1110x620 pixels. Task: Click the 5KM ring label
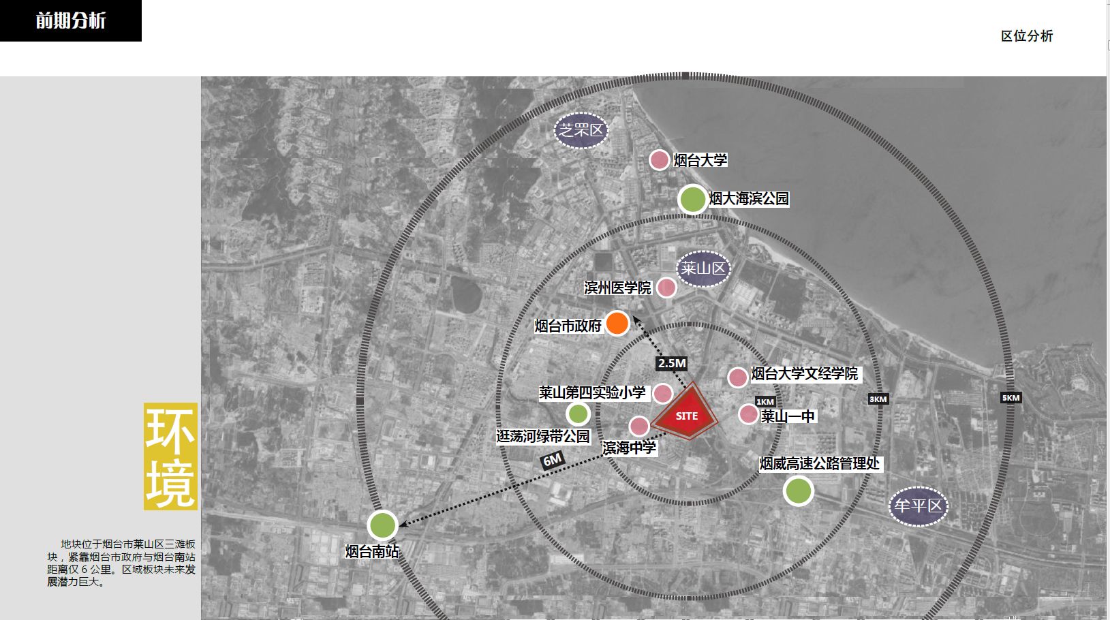coord(1011,398)
